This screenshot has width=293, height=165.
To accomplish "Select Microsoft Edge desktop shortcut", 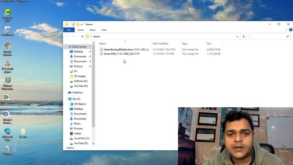I will point(7,134).
